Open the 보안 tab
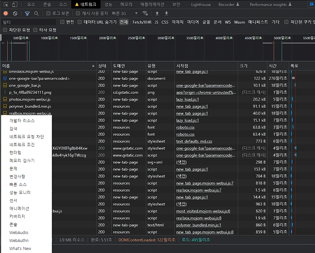This screenshot has height=253, width=315. pos(176,4)
